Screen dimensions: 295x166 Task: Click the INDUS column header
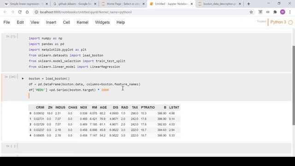point(60,107)
